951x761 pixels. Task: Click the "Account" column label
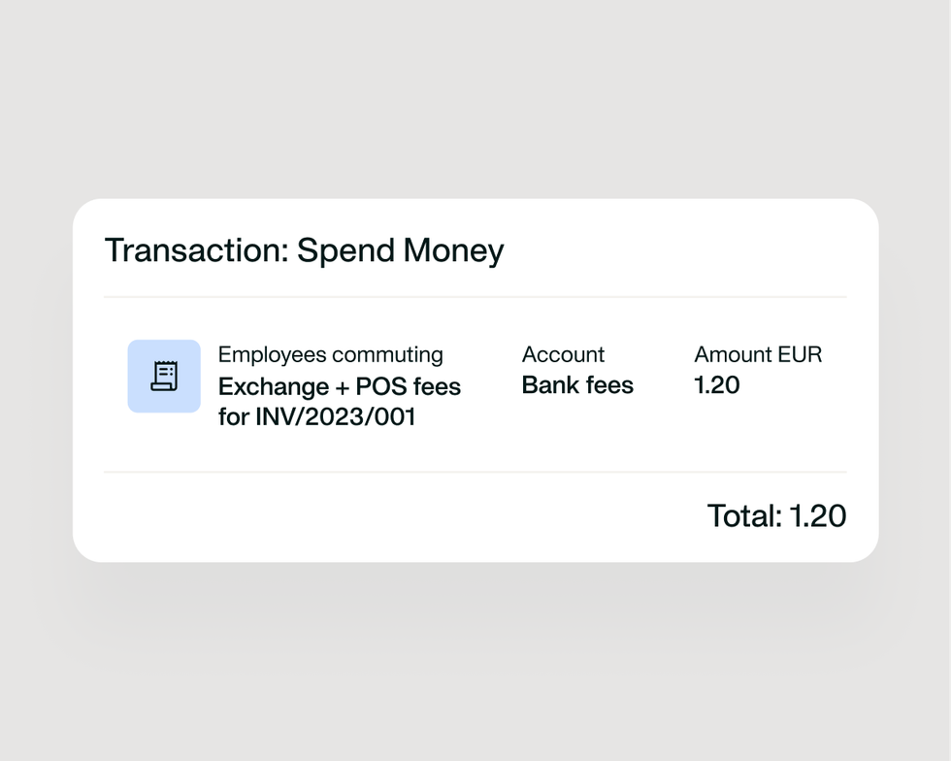(x=563, y=354)
